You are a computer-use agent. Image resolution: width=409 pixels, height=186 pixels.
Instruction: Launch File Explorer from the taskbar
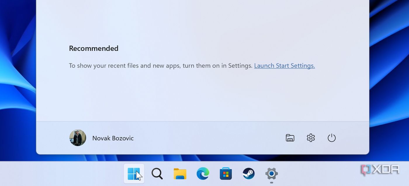click(x=180, y=173)
